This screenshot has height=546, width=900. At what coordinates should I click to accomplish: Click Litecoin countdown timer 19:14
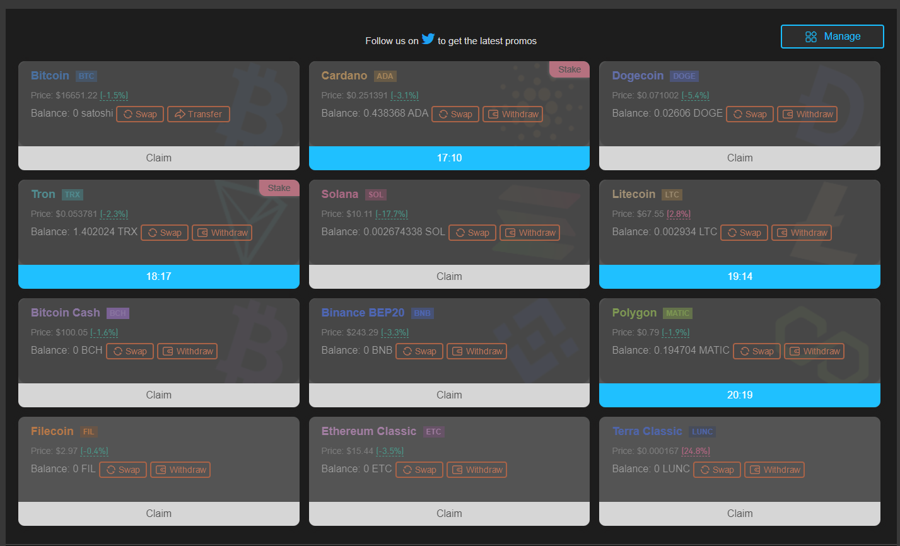click(x=740, y=277)
